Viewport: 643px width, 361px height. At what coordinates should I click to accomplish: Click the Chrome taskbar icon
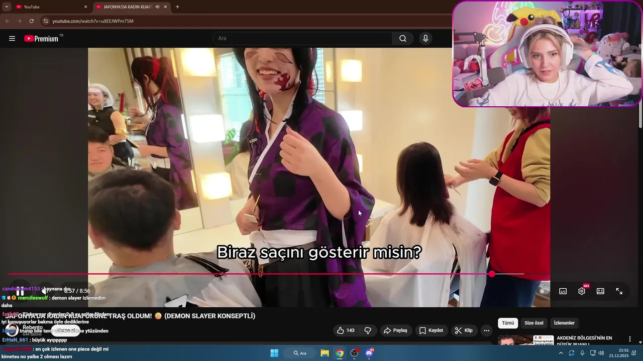[x=340, y=353]
